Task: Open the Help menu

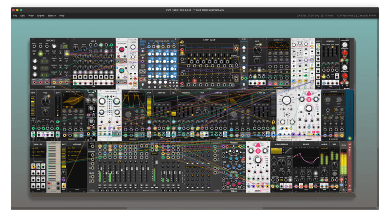Action: pyautogui.click(x=62, y=16)
